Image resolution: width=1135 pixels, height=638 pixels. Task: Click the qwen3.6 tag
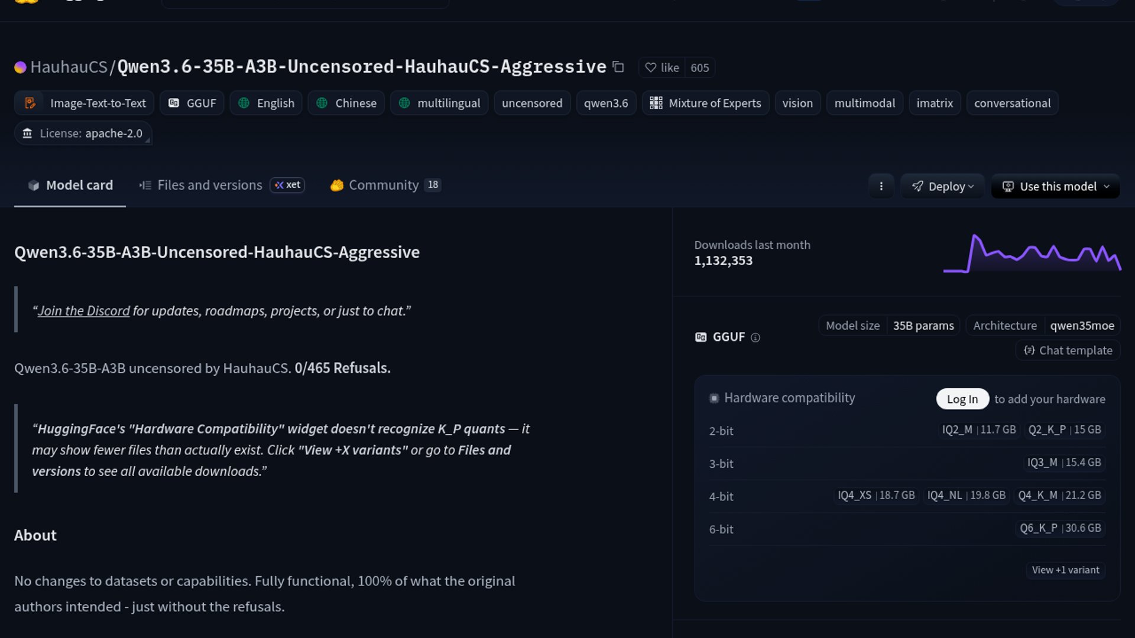click(606, 103)
